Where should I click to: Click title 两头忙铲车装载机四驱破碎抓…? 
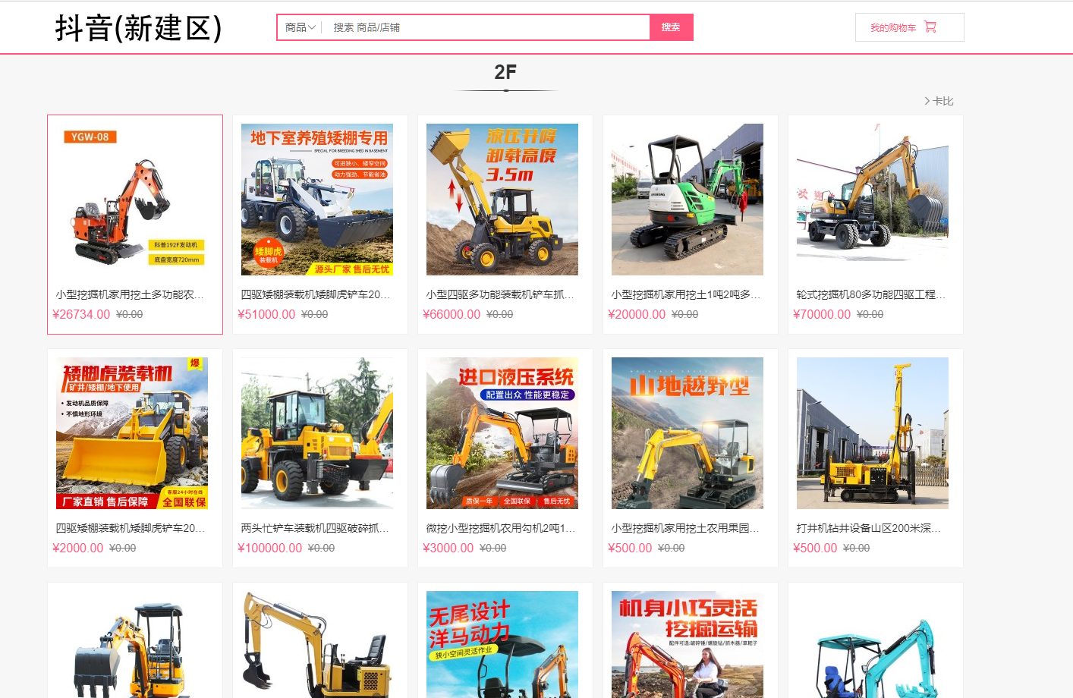[x=315, y=528]
